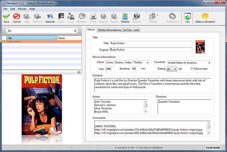The image size is (227, 152).
Task: Click the large Pulp Fiction poster
Action: [x=42, y=105]
